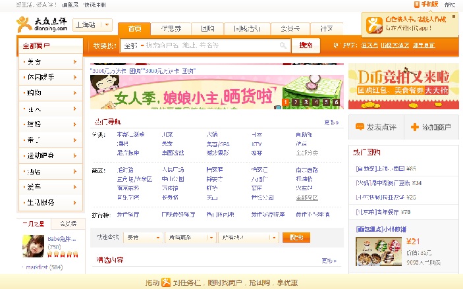Open the 人民广场 district link
The height and width of the screenshot is (289, 463).
tap(173, 170)
